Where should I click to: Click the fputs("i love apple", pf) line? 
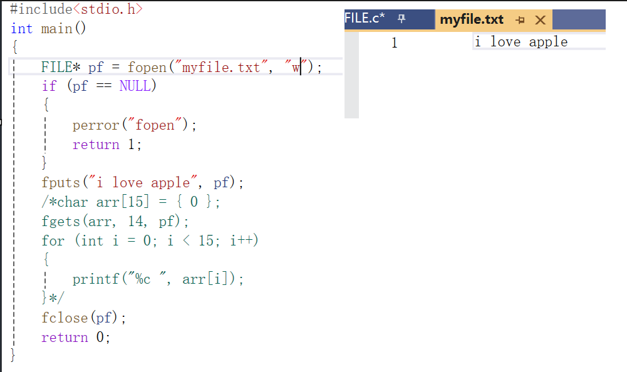click(142, 183)
